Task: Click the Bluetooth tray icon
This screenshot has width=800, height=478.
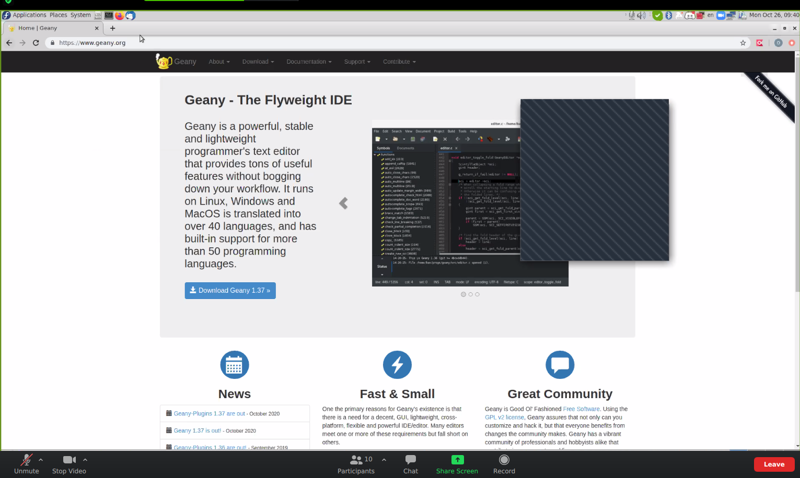Action: tap(668, 15)
